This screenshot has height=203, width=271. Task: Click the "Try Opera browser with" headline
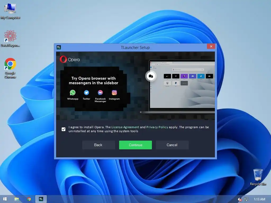click(93, 78)
